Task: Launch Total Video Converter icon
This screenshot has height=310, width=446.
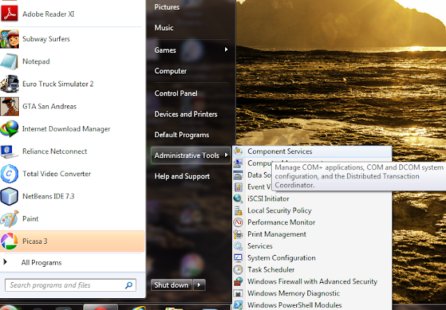Action: pos(9,173)
